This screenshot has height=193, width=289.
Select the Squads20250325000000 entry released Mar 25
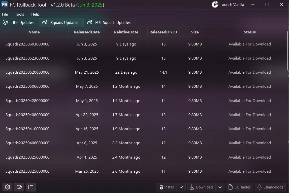[27, 171]
